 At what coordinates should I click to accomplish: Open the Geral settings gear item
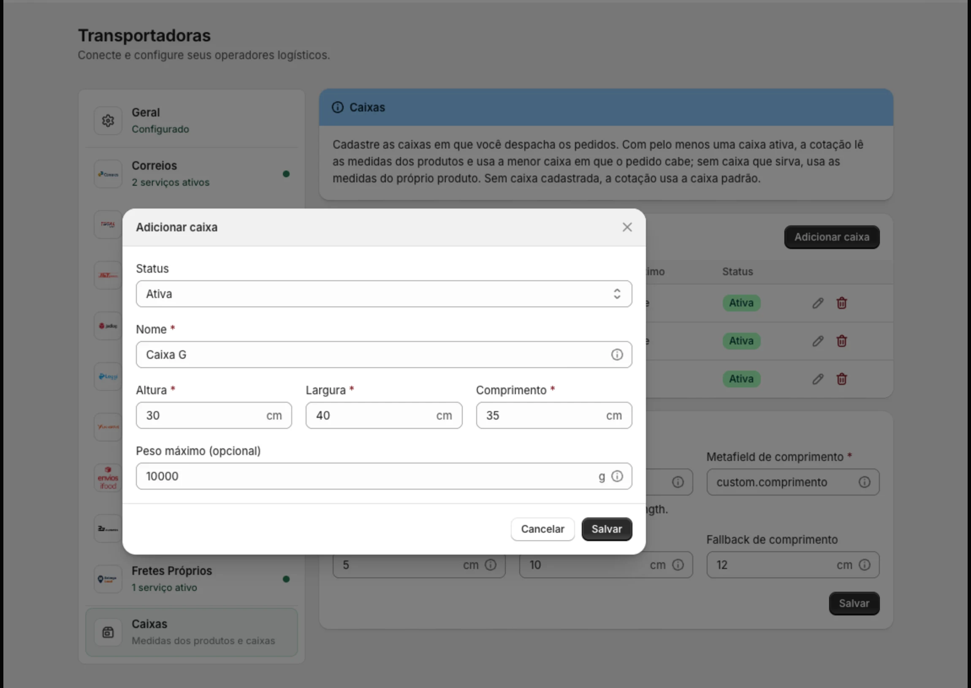(192, 120)
